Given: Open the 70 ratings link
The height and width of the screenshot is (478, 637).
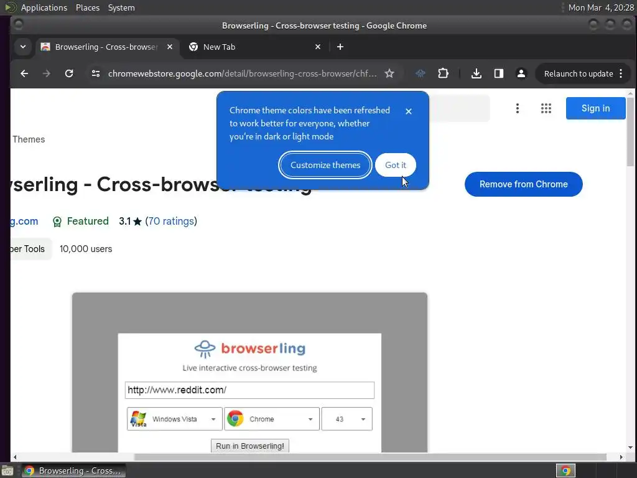Looking at the screenshot, I should click(x=171, y=221).
